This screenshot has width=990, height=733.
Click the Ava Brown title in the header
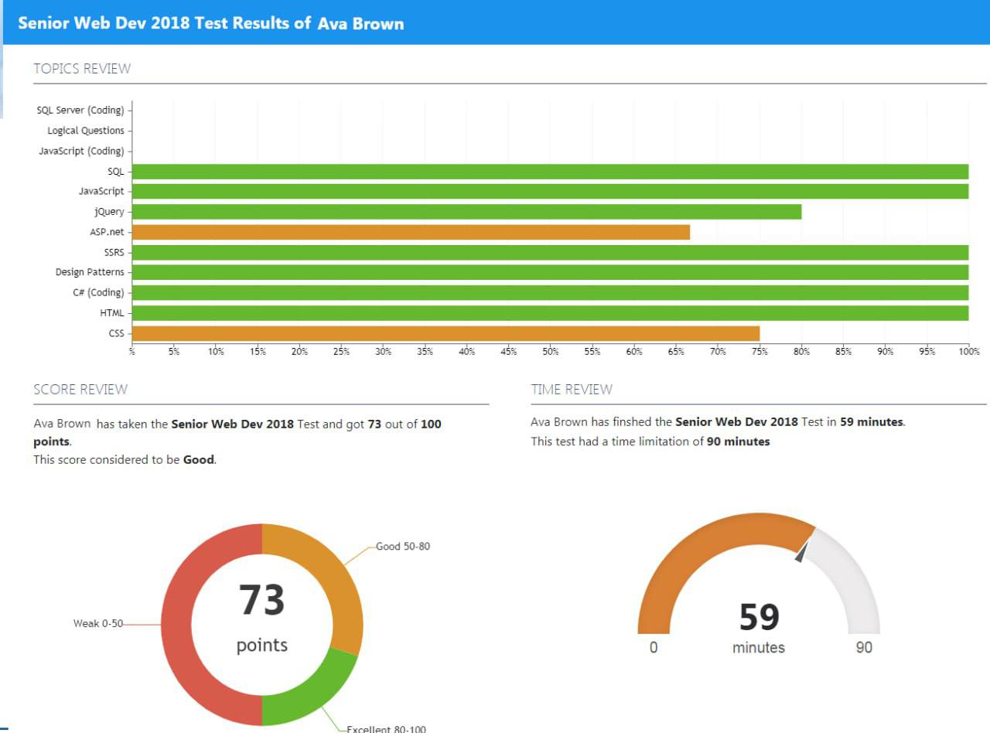[361, 23]
